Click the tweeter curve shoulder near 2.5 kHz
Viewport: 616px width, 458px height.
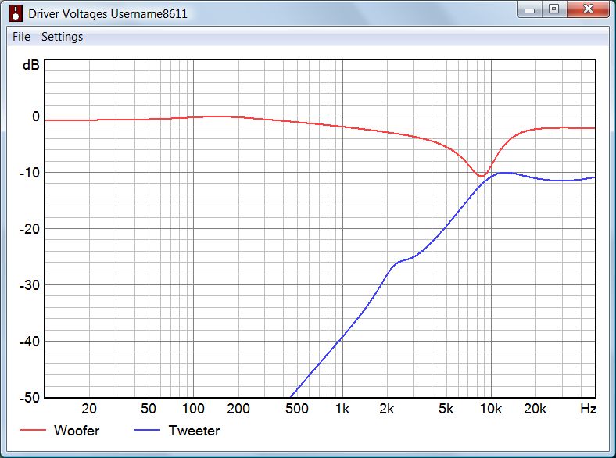click(x=400, y=262)
